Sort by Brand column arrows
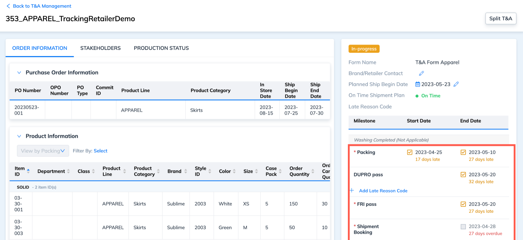The height and width of the screenshot is (240, 523). (x=185, y=171)
